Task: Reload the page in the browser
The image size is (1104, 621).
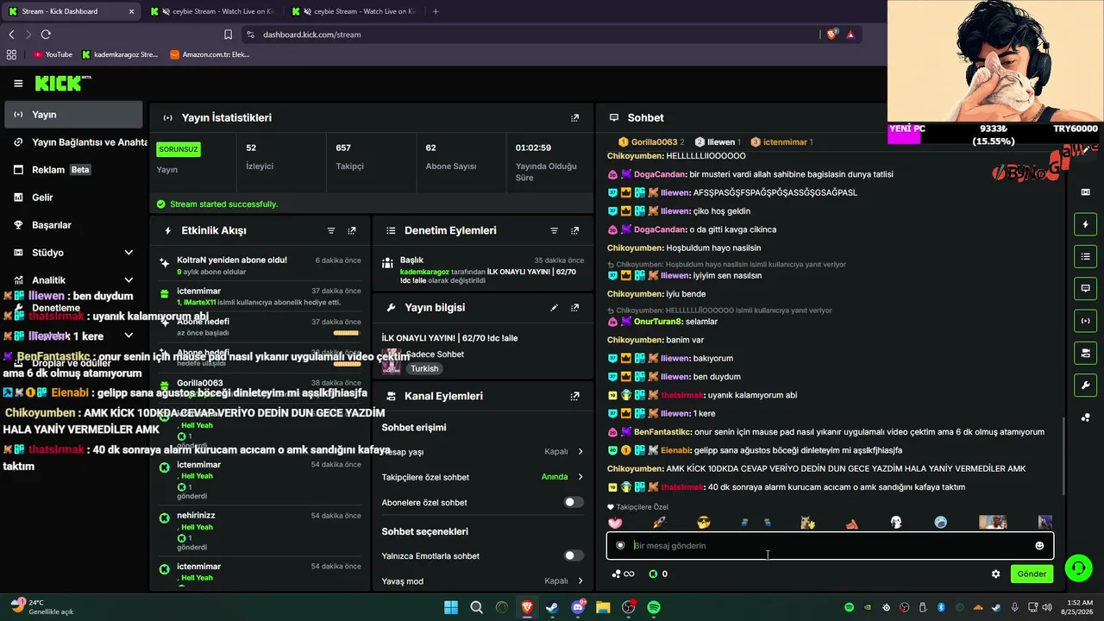Action: point(46,34)
